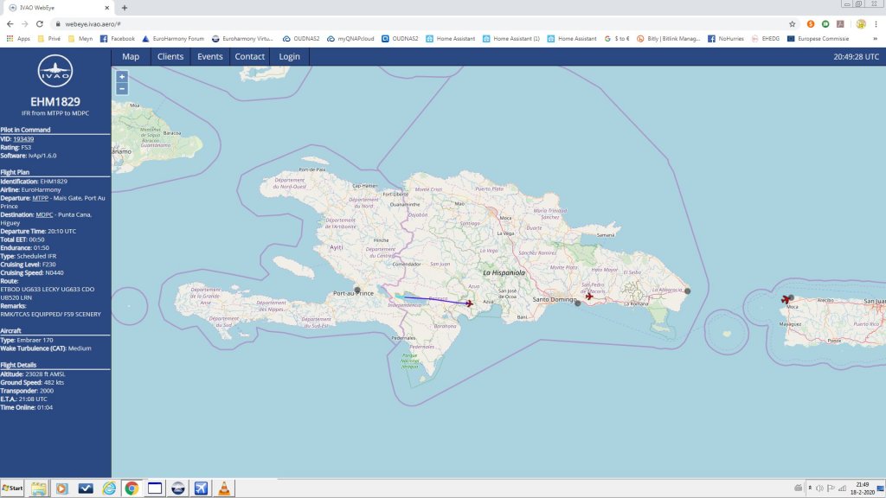The height and width of the screenshot is (498, 886).
Task: Click the Login button in navbar
Action: (289, 57)
